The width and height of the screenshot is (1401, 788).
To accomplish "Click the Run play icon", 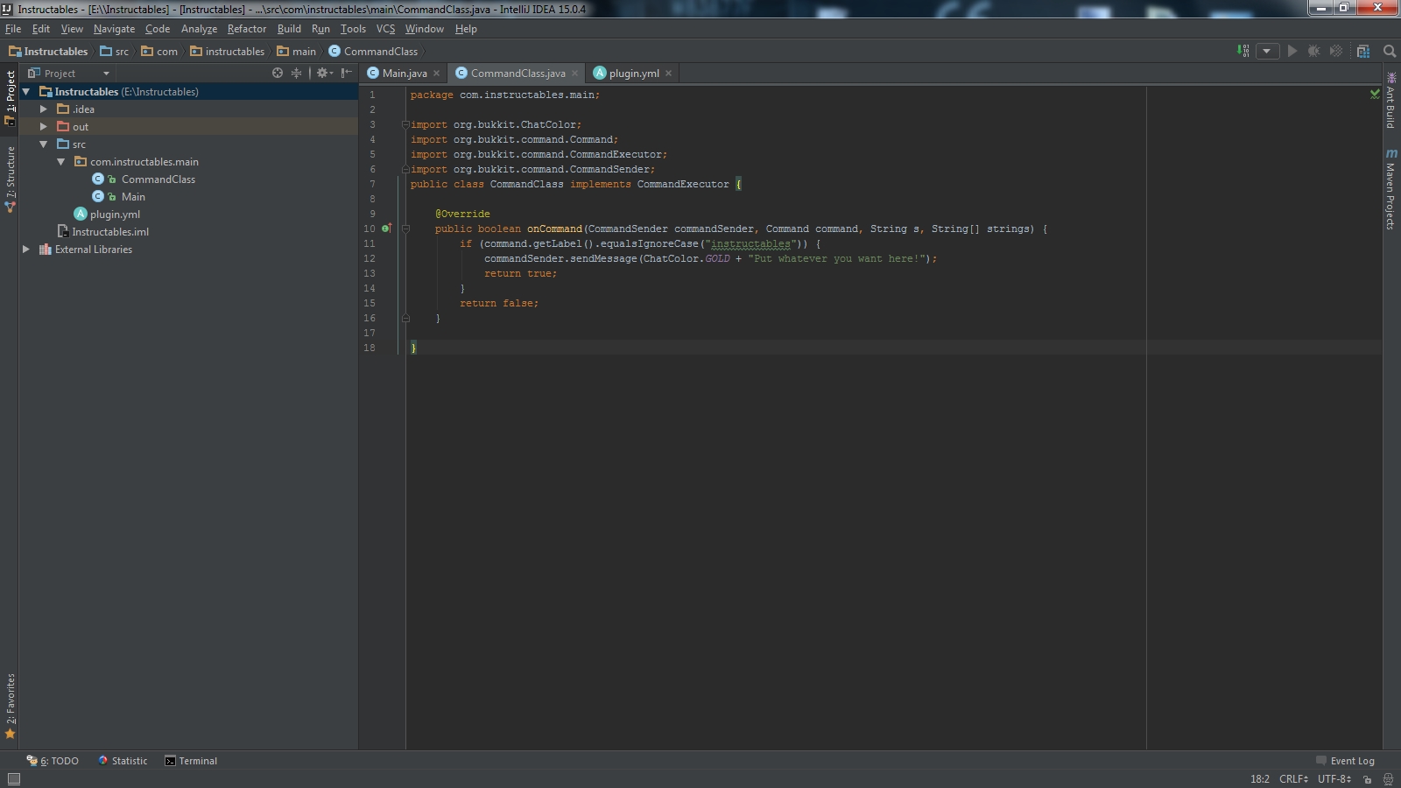I will pos(1292,51).
